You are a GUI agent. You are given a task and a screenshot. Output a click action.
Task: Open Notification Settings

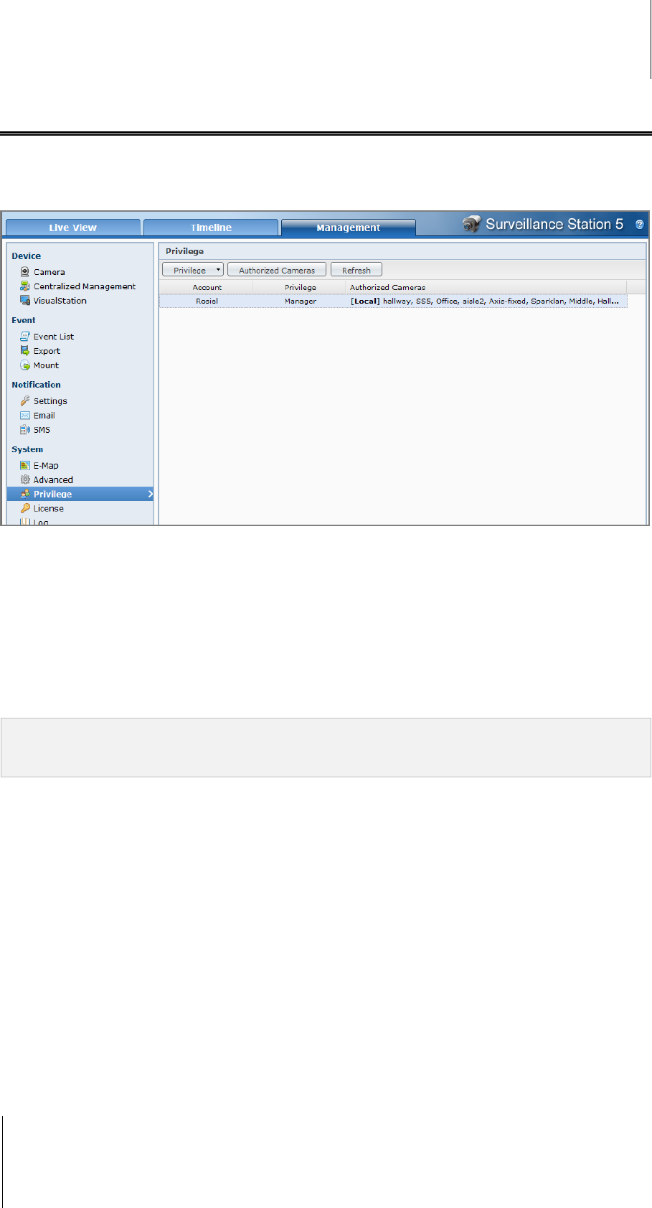50,401
